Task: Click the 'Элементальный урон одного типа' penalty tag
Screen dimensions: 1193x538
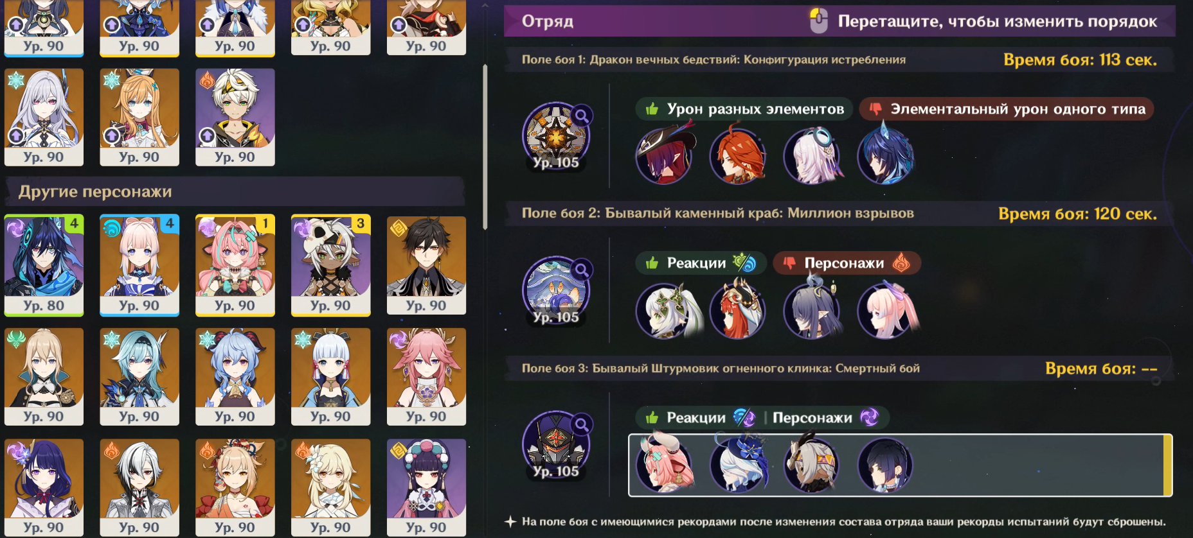Action: pos(1007,109)
